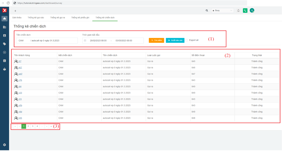Screen dimensions: 282x151
Task: Click the Xuất báo cáo button
Action: (175, 40)
